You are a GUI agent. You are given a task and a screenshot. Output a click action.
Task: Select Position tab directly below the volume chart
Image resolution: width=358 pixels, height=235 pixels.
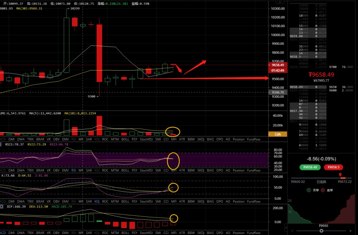238,139
